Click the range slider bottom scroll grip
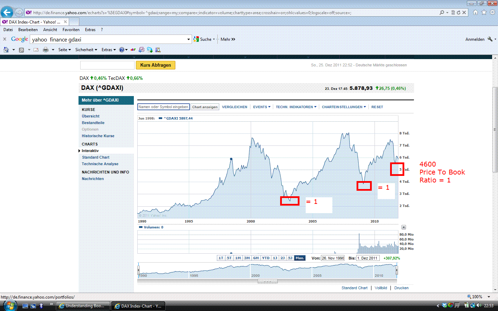This screenshot has width=498, height=311. [x=268, y=281]
